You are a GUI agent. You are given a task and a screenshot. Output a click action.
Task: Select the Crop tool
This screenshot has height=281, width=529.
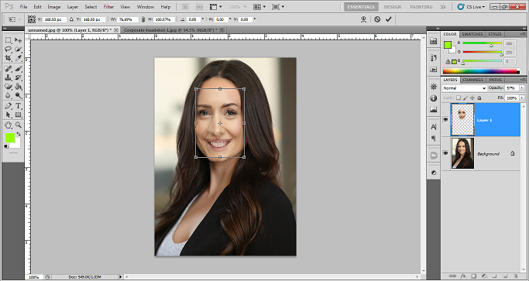click(9, 58)
